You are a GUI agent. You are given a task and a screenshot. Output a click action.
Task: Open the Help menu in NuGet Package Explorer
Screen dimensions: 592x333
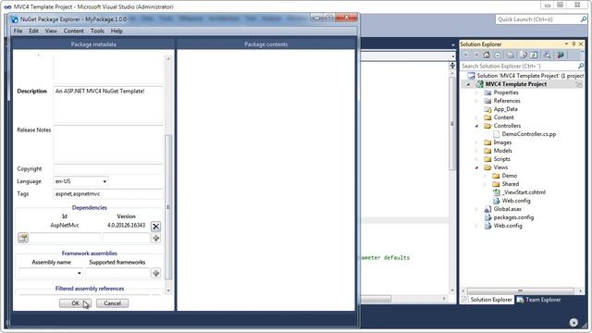(117, 31)
